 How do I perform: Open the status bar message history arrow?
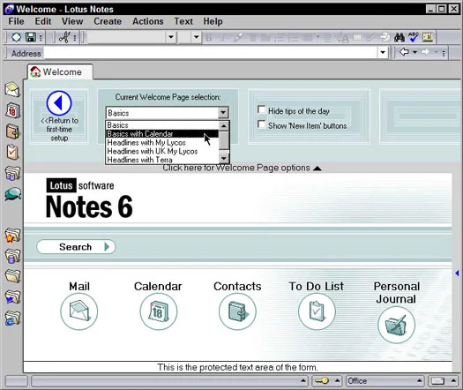tap(303, 380)
